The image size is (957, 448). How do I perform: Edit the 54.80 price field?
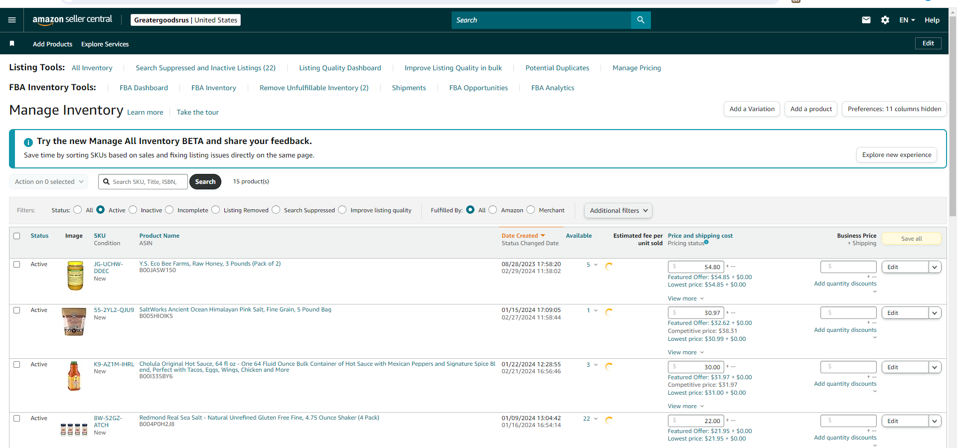pos(696,267)
